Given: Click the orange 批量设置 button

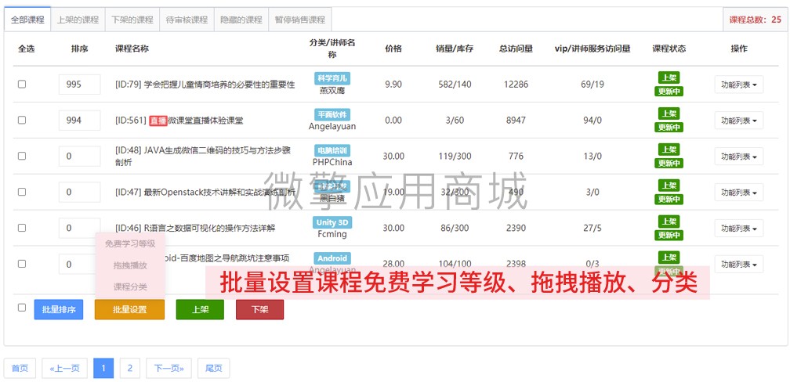Looking at the screenshot, I should (129, 309).
